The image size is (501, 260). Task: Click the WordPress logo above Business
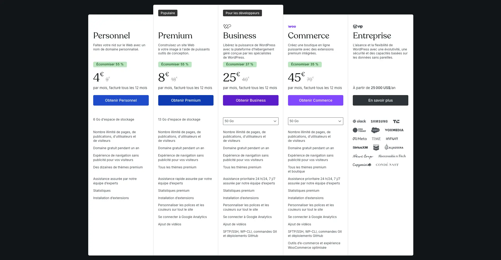point(227,26)
